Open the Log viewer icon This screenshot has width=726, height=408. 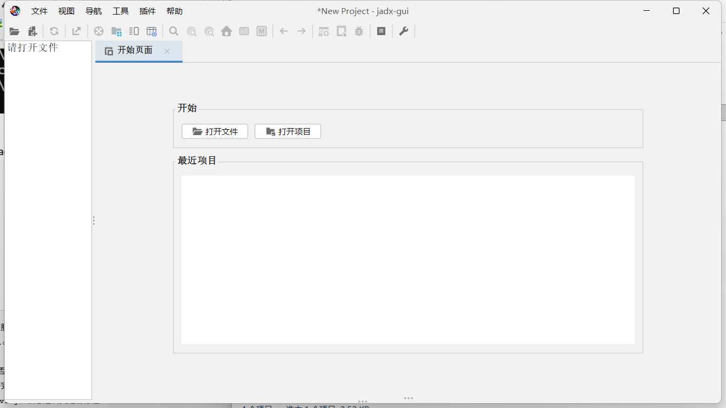point(381,31)
